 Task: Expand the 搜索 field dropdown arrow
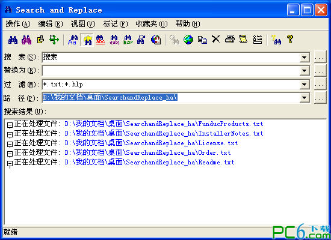coord(304,58)
